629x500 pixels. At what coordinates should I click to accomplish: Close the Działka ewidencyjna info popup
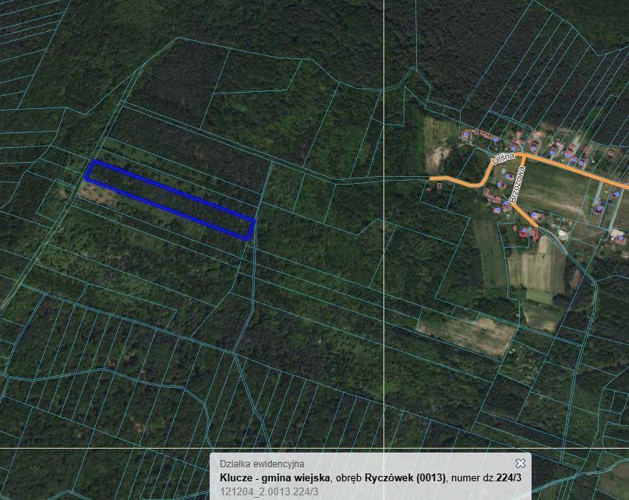point(521,463)
